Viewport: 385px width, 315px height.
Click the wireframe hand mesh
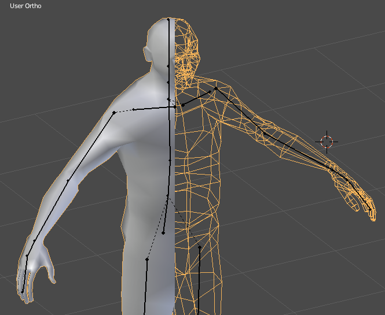point(354,194)
